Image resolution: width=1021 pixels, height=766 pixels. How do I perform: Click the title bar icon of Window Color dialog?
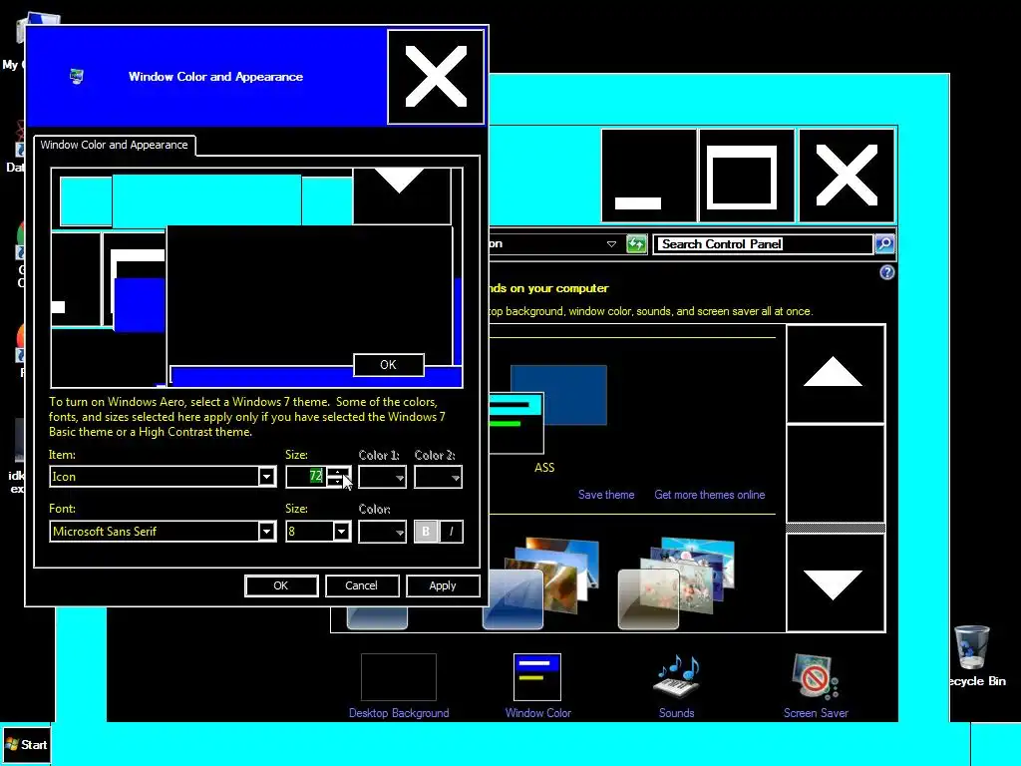click(76, 76)
